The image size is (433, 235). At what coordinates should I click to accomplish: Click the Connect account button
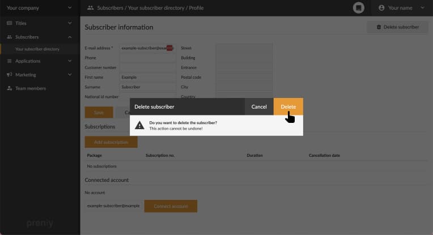click(171, 206)
